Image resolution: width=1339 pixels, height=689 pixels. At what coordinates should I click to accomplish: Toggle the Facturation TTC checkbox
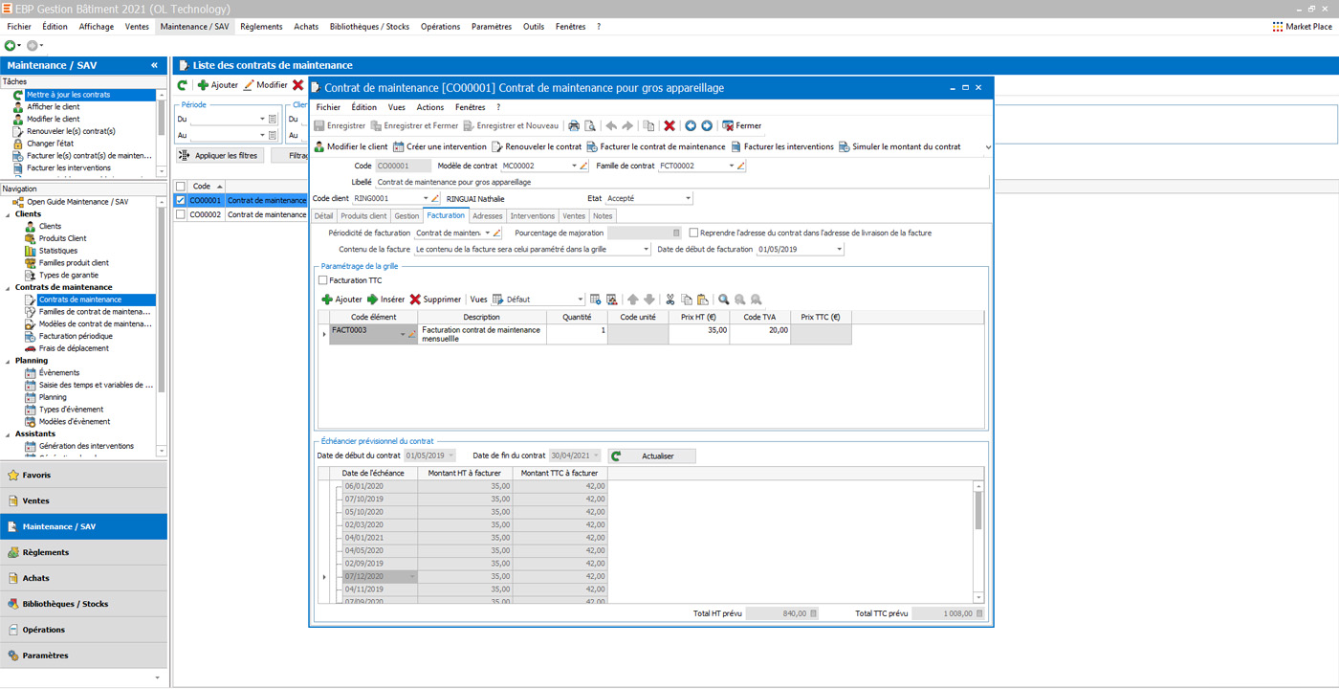point(323,280)
